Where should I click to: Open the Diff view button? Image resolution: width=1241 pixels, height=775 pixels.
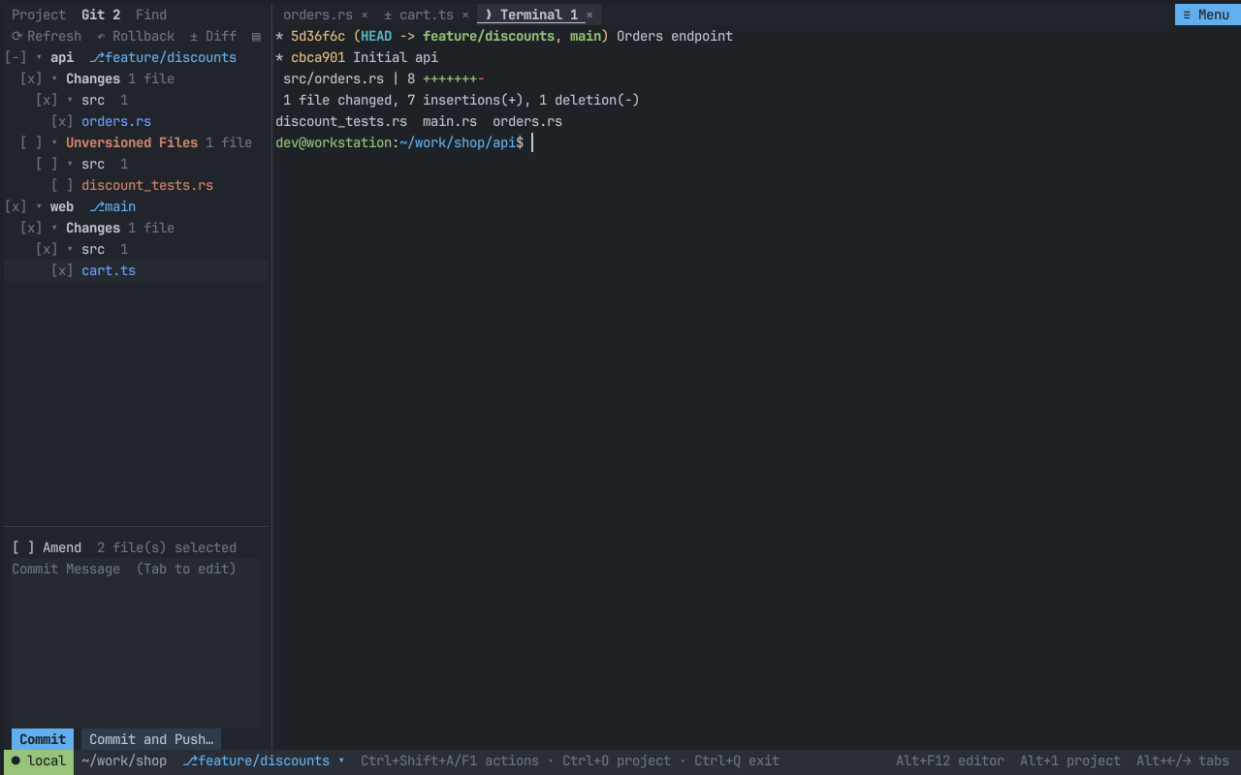pyautogui.click(x=213, y=36)
